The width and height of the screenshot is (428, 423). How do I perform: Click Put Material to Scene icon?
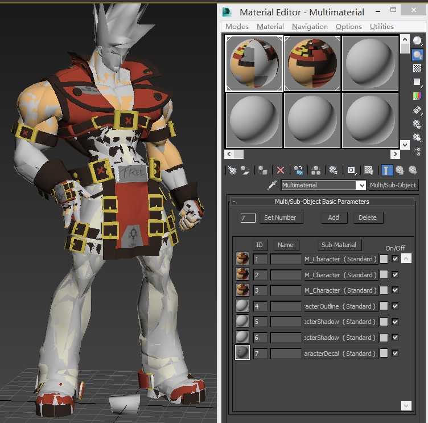pos(245,170)
